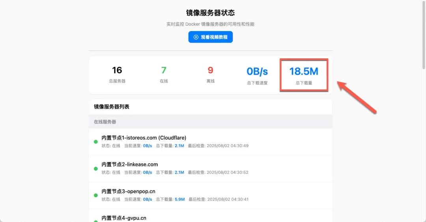
Task: Click the 在线服务器 section header
Action: point(211,122)
